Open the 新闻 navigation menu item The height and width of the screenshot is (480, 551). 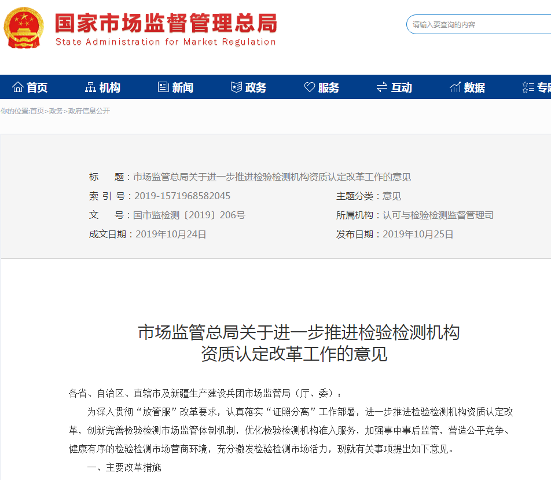[x=182, y=87]
